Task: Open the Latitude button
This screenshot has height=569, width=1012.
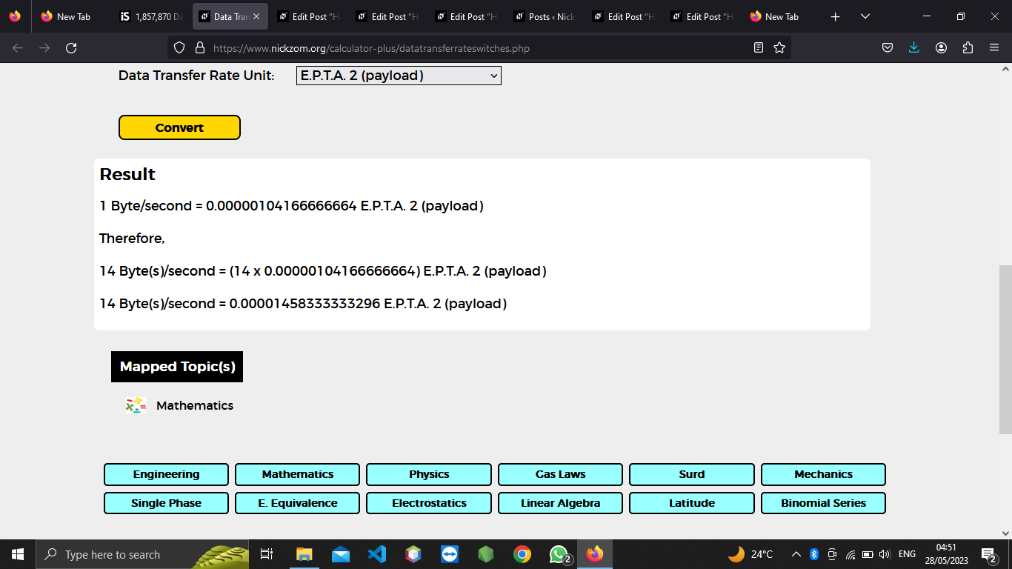Action: click(x=692, y=503)
